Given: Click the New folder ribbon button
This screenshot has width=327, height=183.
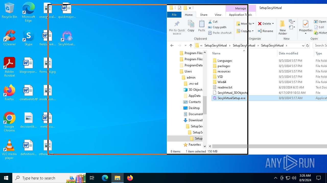Looking at the screenshot, I should tap(283, 27).
